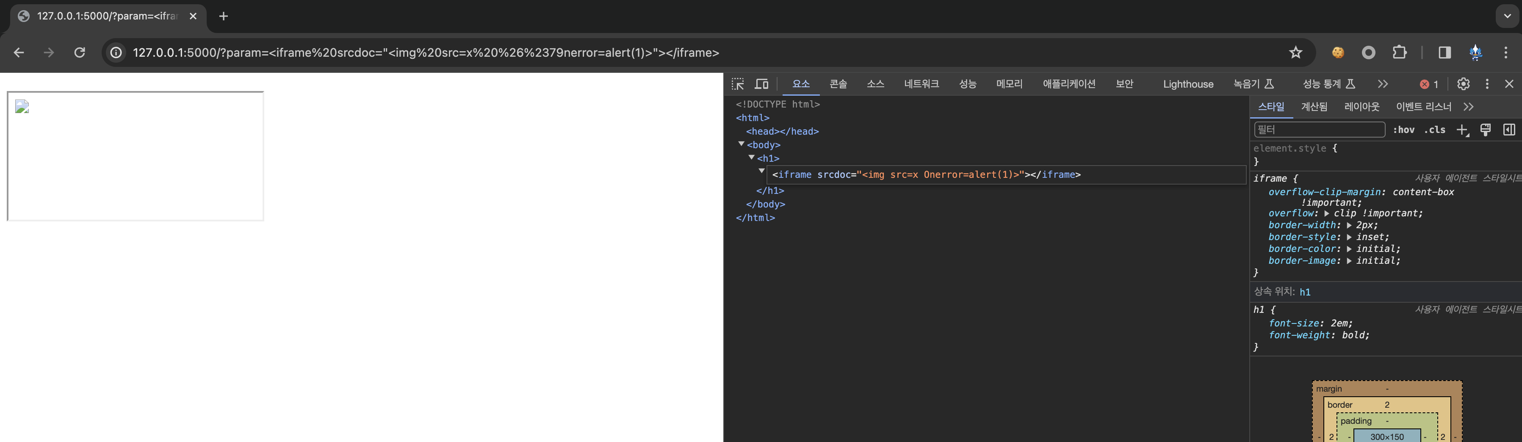Activate the element inspector picker

coord(738,84)
